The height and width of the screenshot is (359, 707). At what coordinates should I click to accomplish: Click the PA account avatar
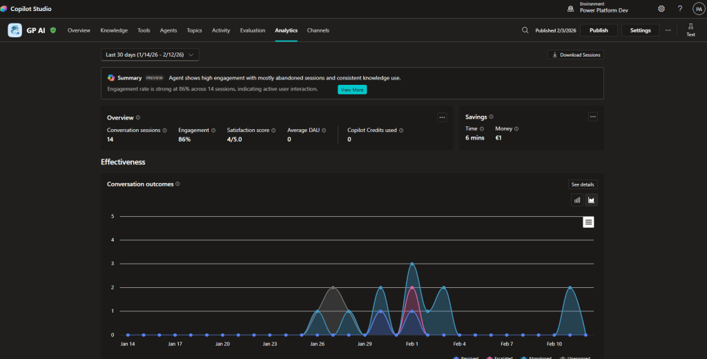click(698, 9)
